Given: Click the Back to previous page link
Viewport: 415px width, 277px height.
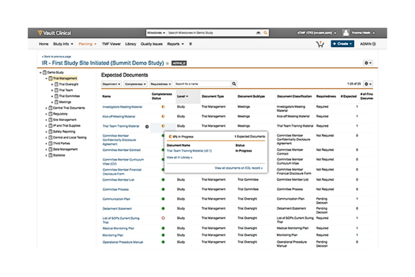Looking at the screenshot, I should coord(56,56).
